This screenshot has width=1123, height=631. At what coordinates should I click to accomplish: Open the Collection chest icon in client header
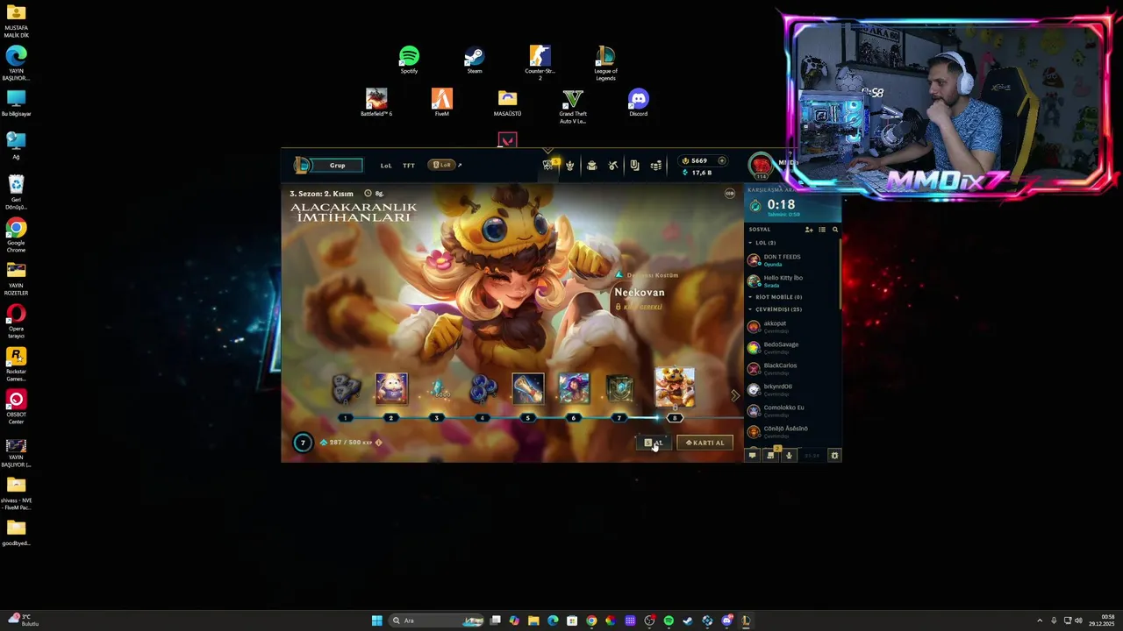point(591,166)
